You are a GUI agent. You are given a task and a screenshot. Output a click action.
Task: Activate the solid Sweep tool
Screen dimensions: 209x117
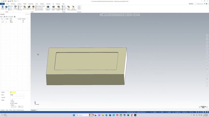click(x=20, y=10)
